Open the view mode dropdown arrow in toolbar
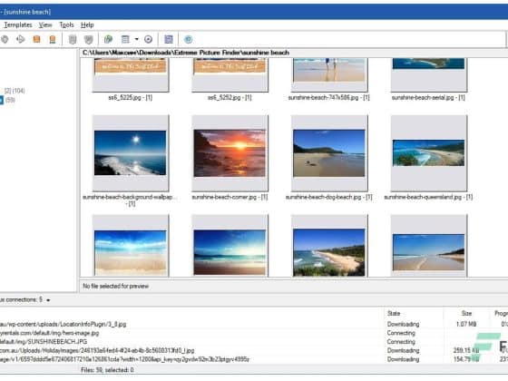 [x=137, y=40]
